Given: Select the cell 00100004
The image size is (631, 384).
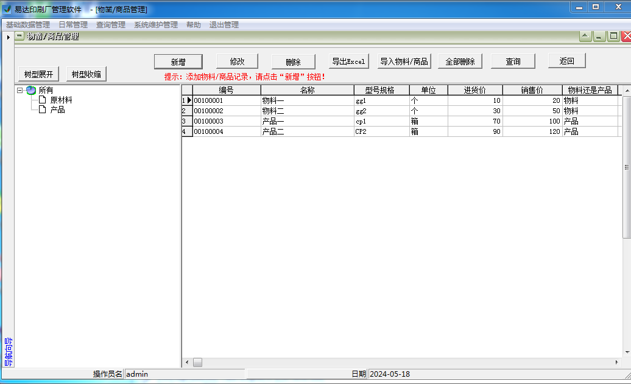Looking at the screenshot, I should (227, 131).
